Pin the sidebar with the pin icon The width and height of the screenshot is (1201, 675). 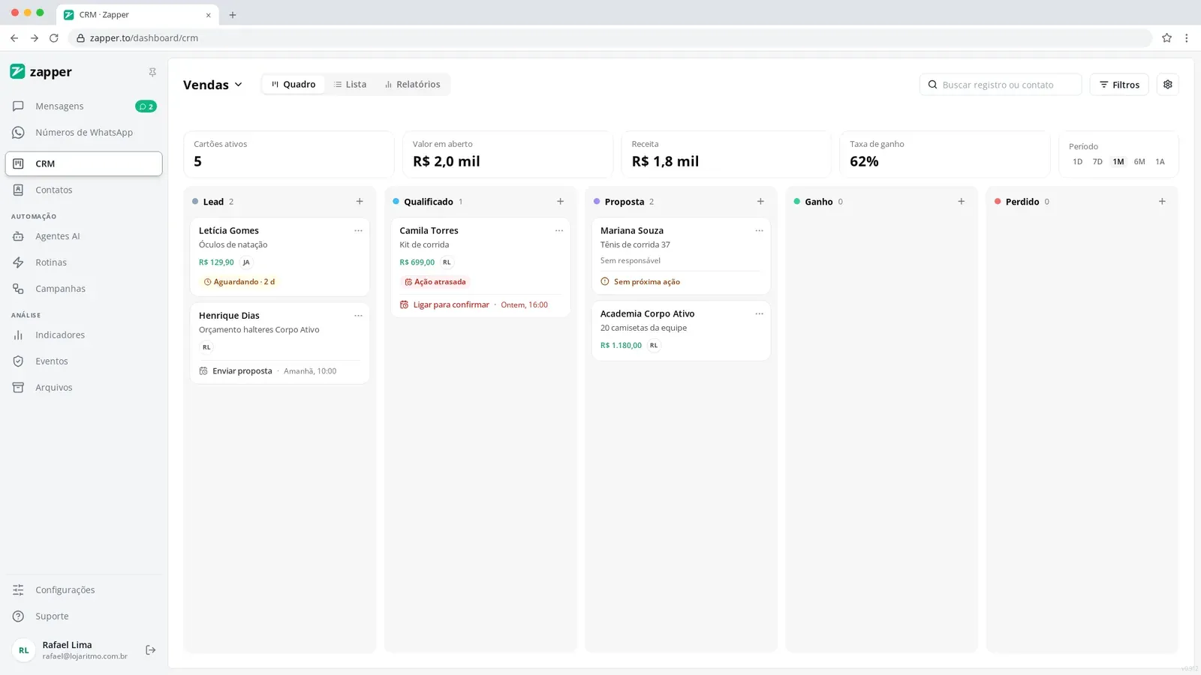[x=152, y=72]
